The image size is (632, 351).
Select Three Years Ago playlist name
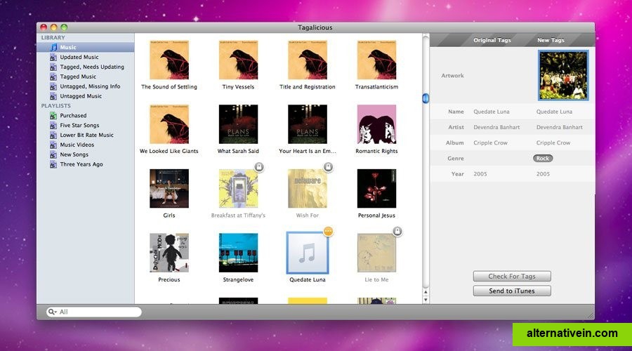click(81, 164)
